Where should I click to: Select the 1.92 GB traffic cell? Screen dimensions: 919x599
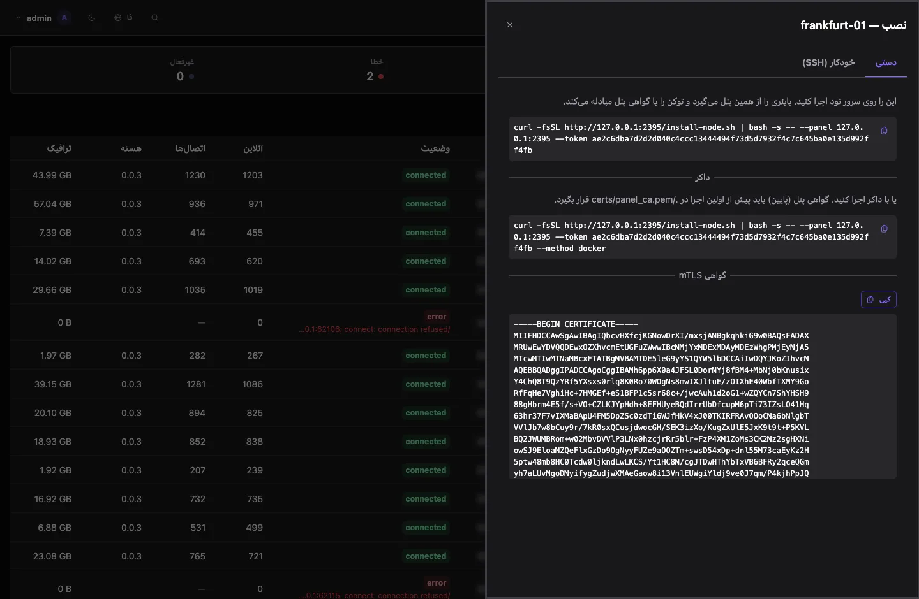(x=56, y=470)
